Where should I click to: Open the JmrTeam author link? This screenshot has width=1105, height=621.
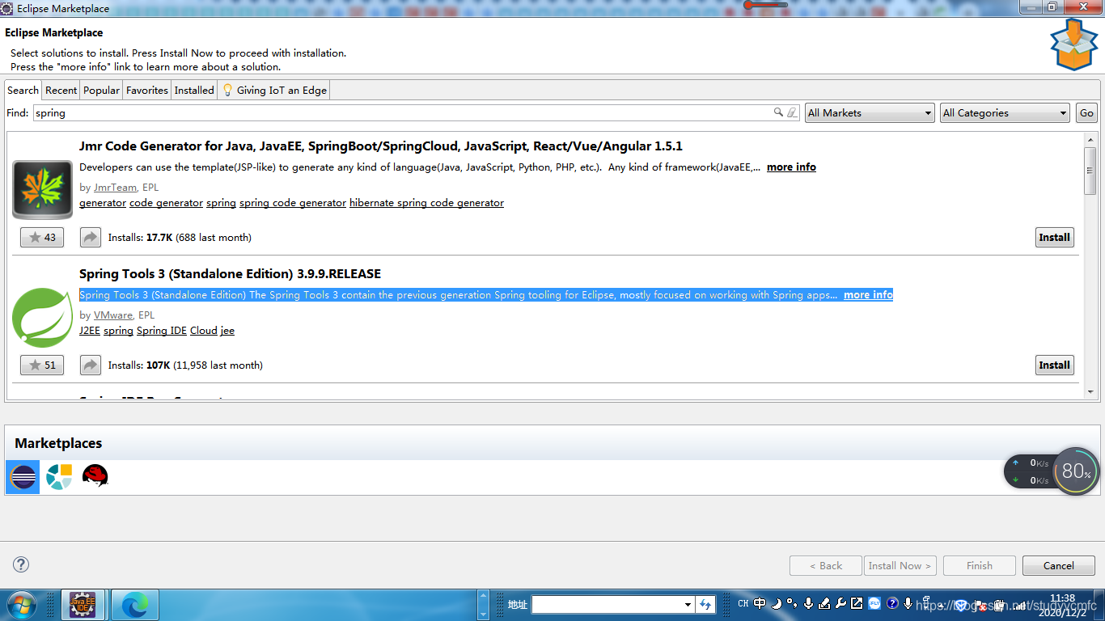click(115, 188)
